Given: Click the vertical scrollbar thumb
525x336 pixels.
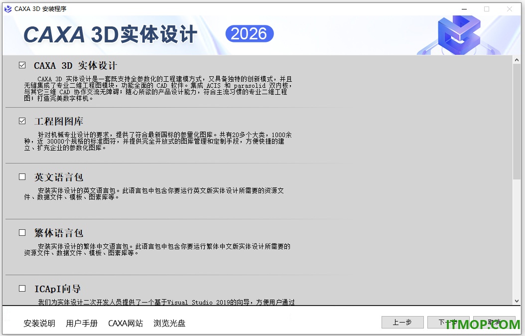Looking at the screenshot, I should point(517,121).
